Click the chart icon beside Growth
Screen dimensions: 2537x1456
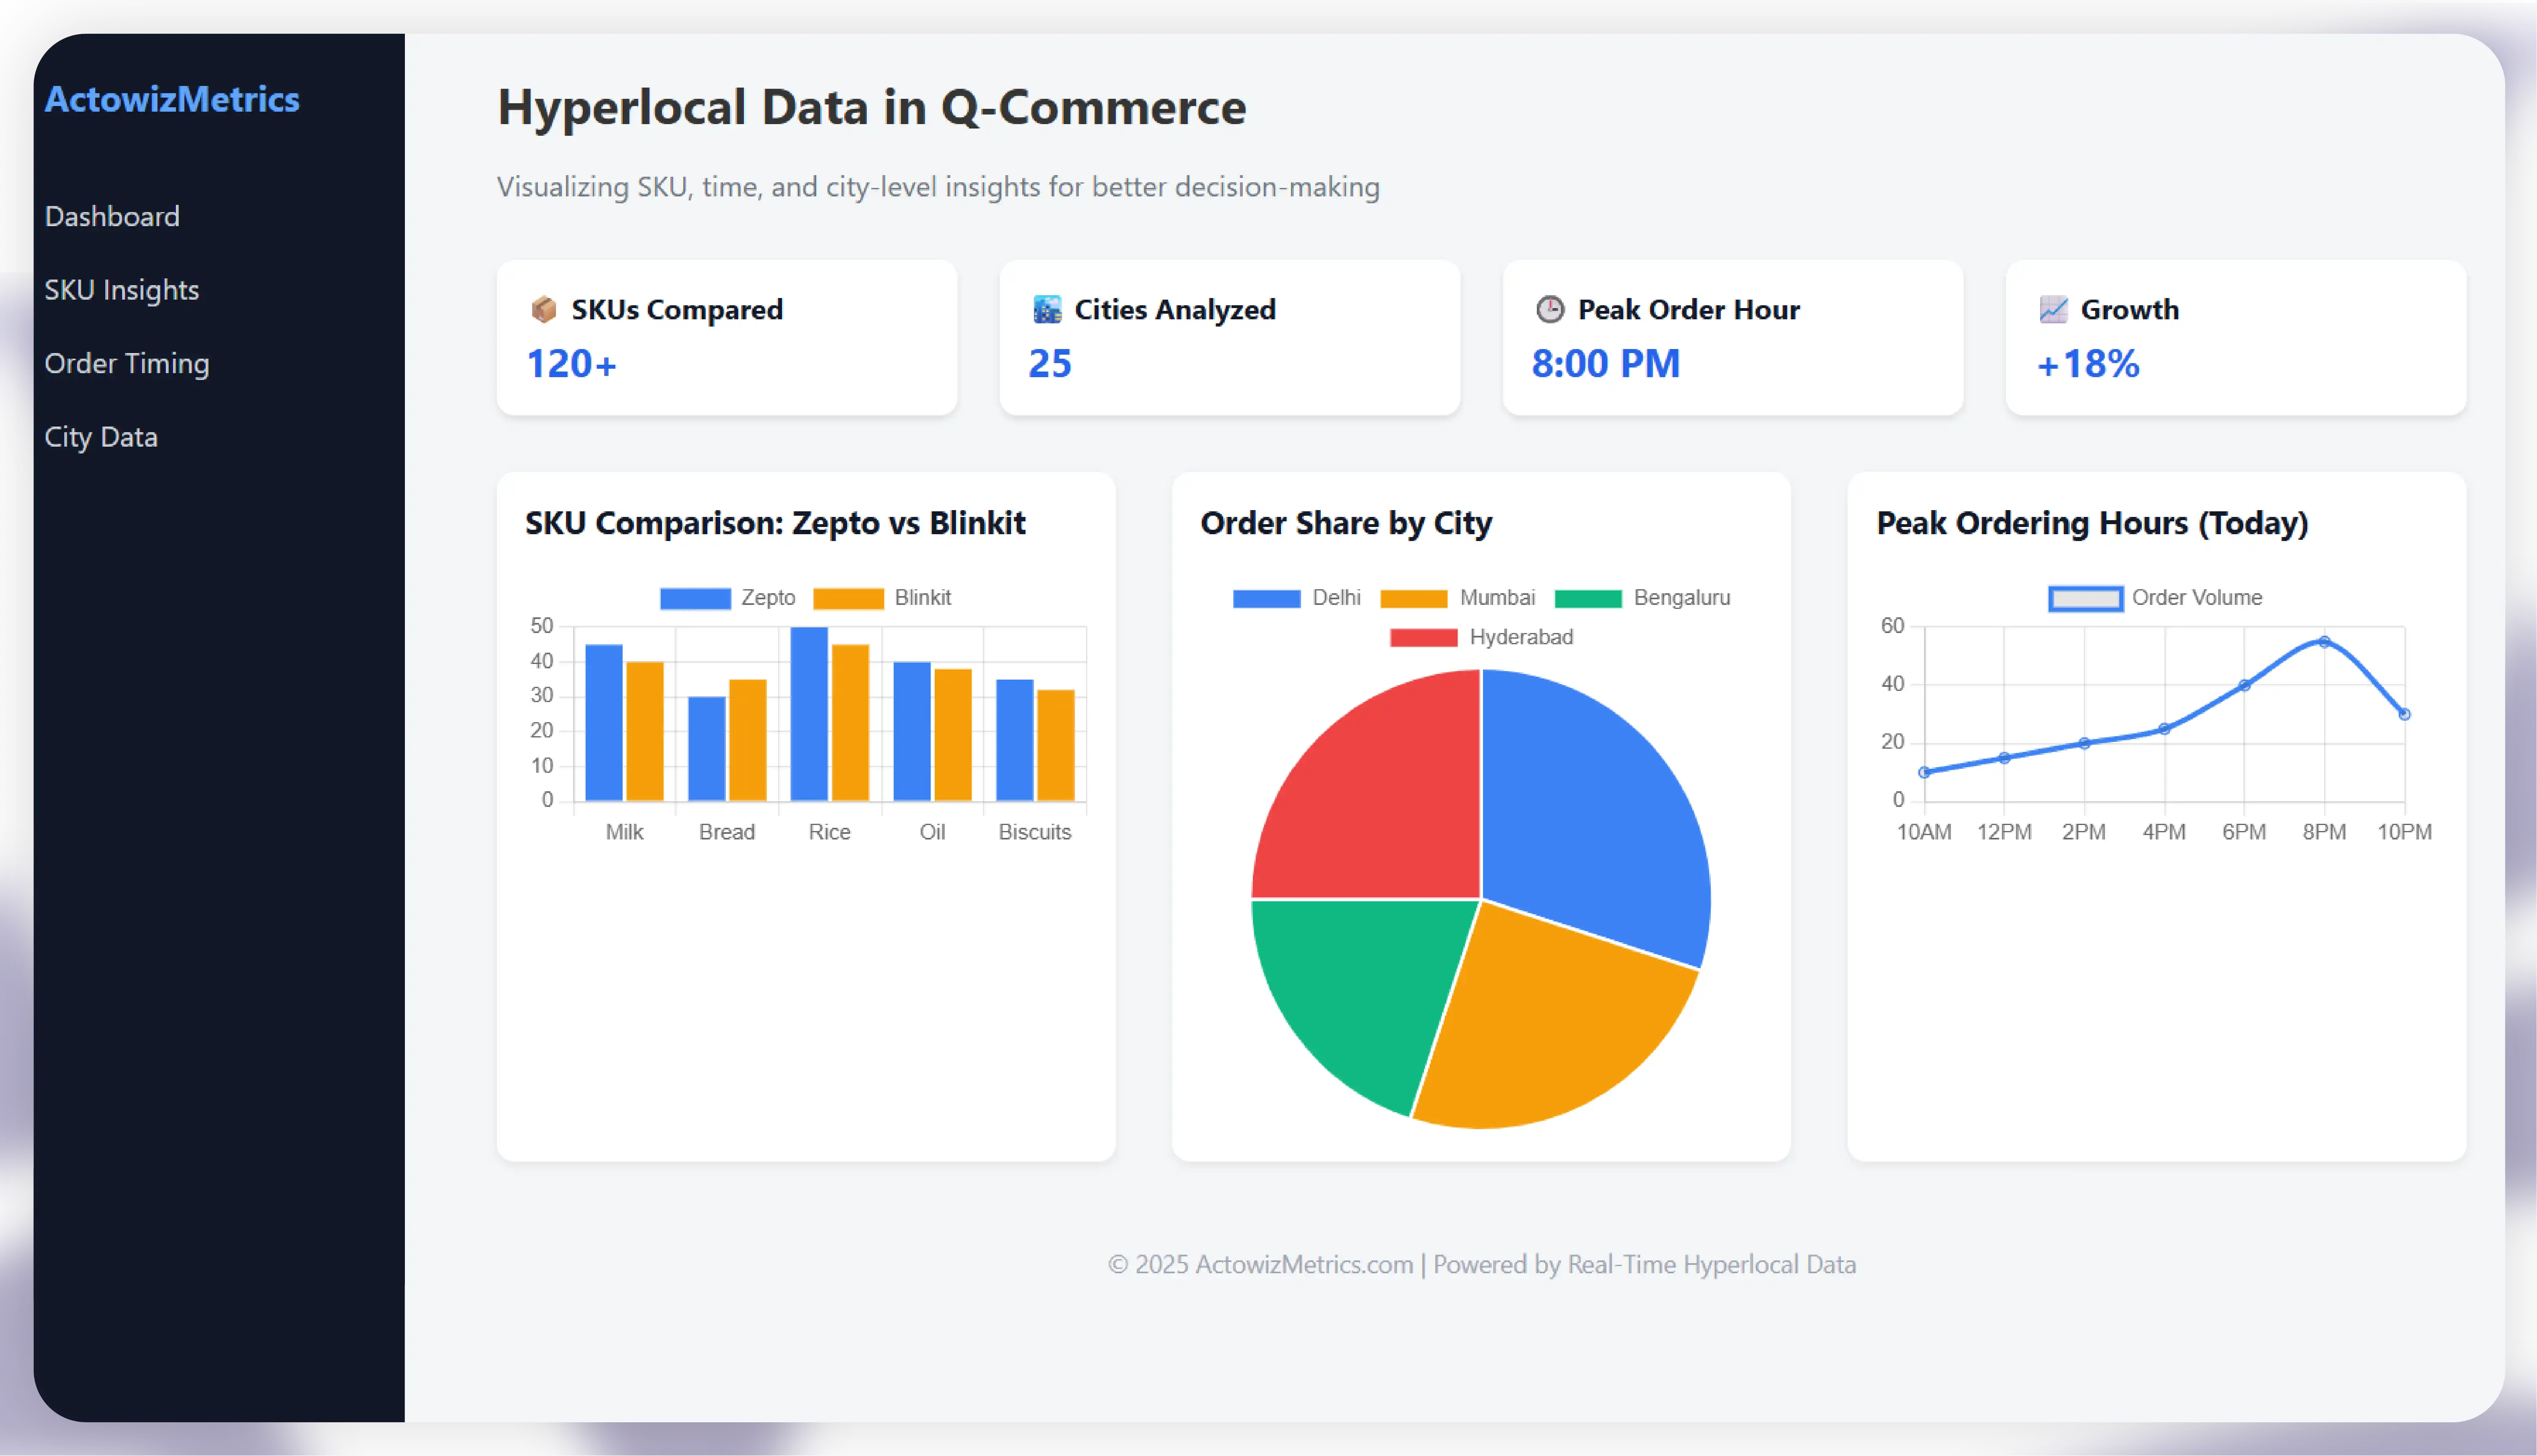(2052, 309)
